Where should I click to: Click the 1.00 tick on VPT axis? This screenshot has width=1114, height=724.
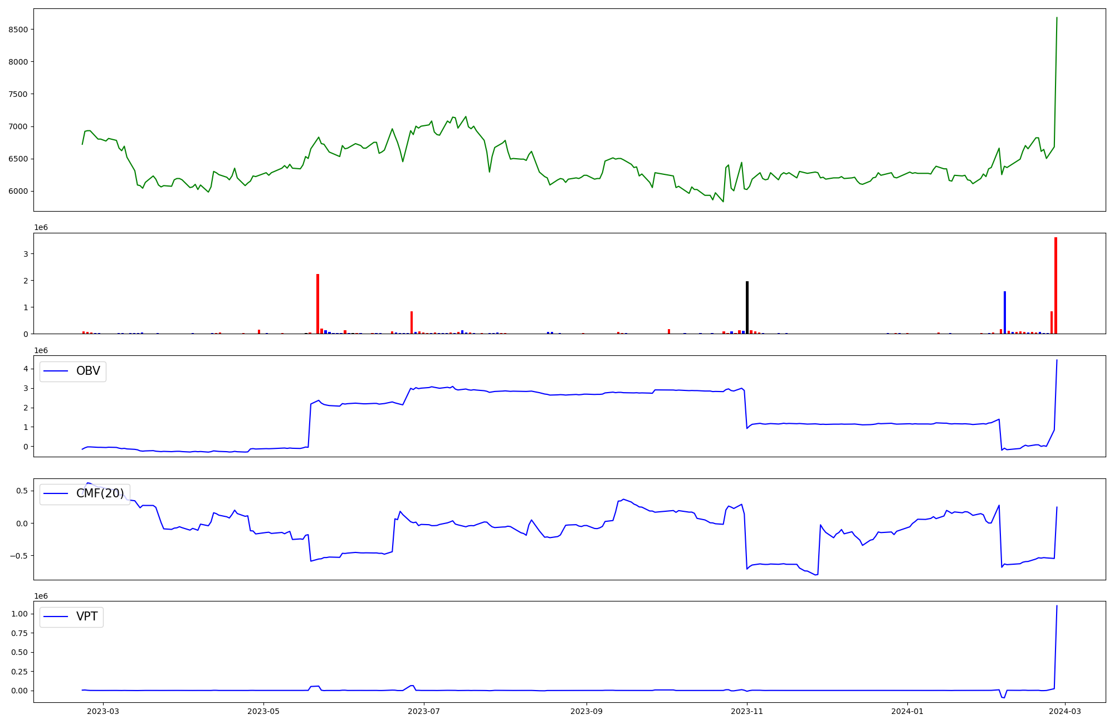pos(20,614)
